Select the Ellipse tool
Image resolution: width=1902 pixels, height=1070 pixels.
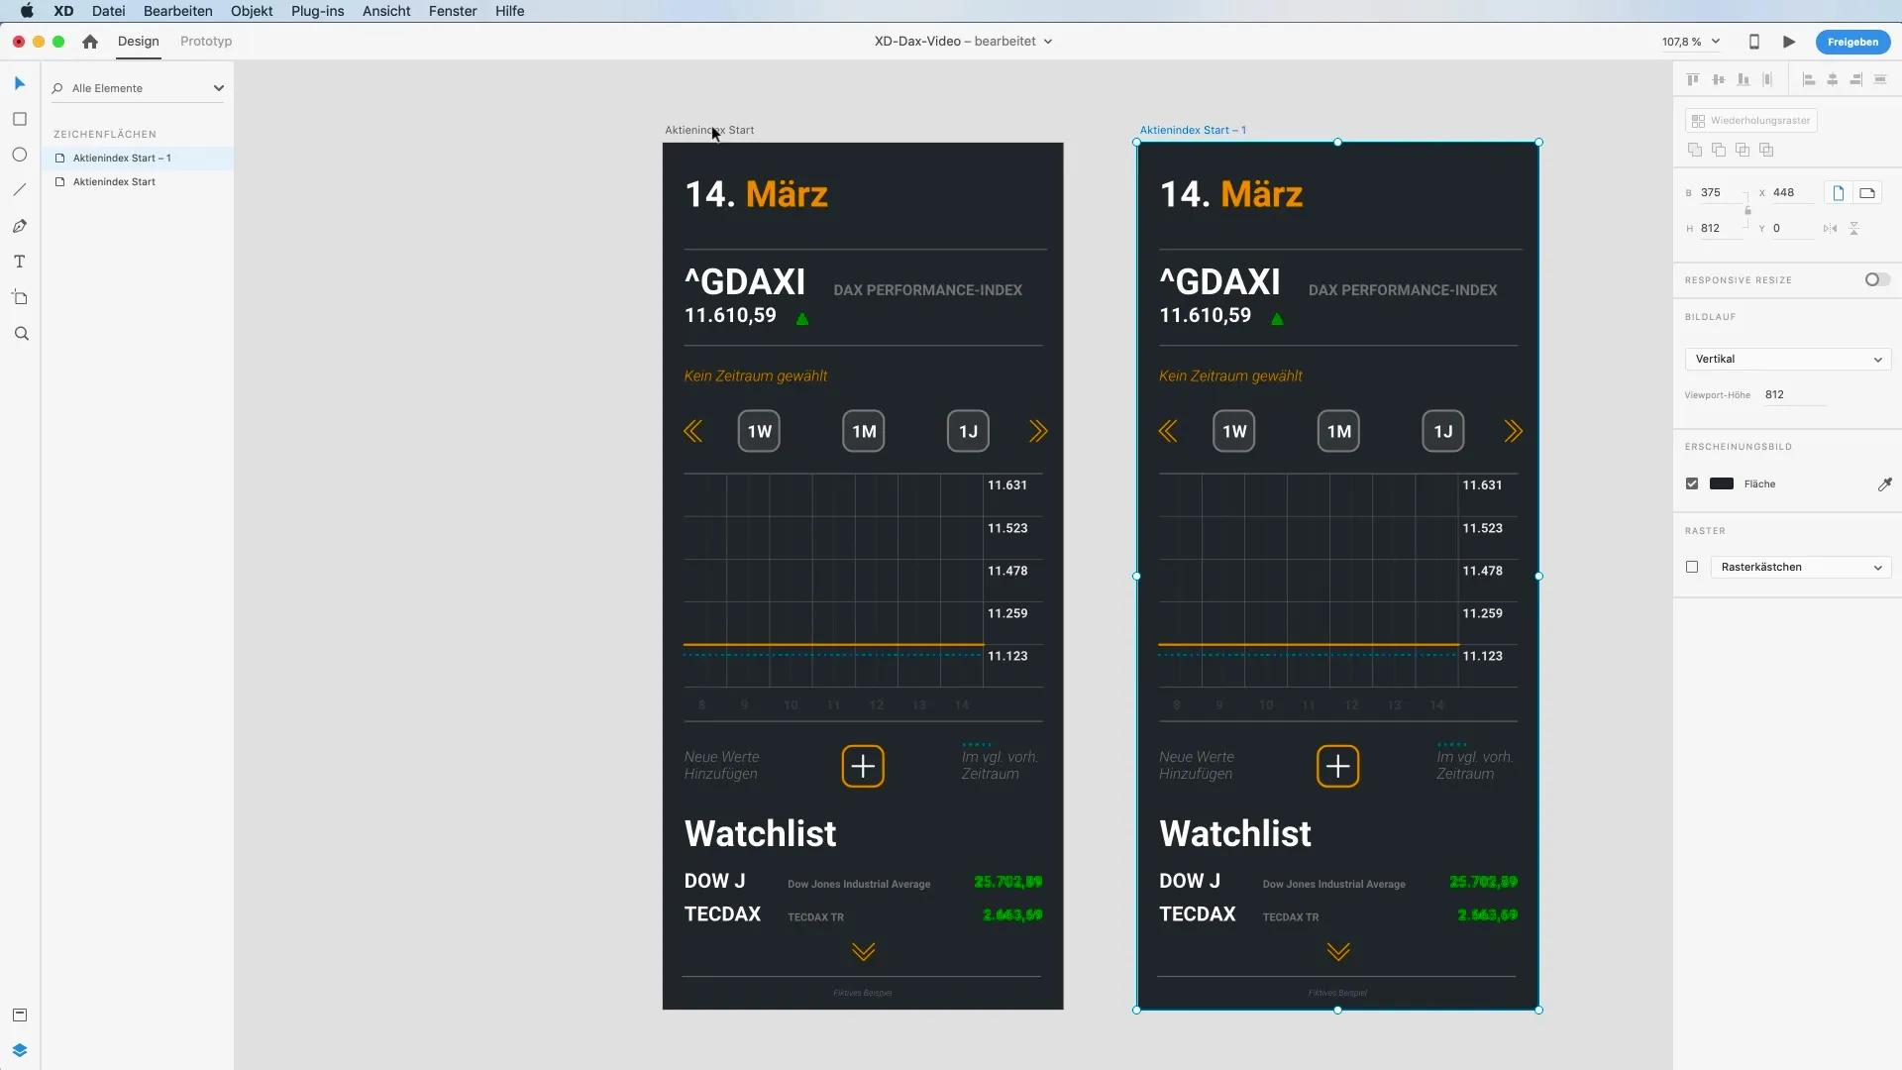pos(20,155)
